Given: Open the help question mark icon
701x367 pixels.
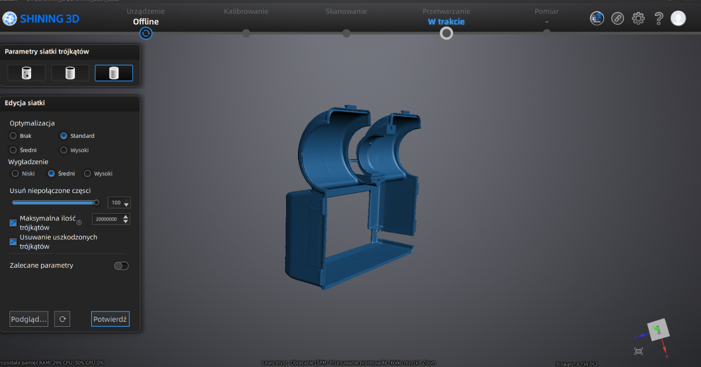Looking at the screenshot, I should (x=659, y=18).
